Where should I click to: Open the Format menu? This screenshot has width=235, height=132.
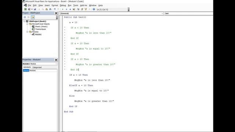(x=55, y=5)
